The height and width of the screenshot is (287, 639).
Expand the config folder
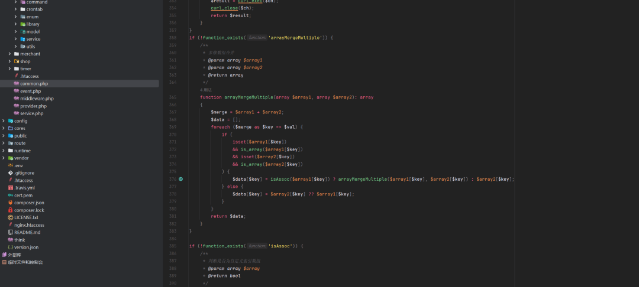coord(4,121)
